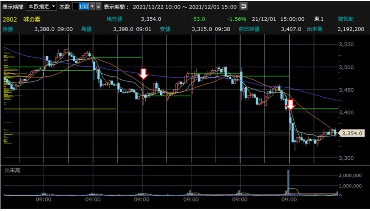
Task: Click the date range 2021/11/22 10:00 text
Action: (x=157, y=7)
